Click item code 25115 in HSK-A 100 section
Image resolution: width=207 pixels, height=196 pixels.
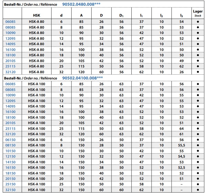tap(10, 128)
